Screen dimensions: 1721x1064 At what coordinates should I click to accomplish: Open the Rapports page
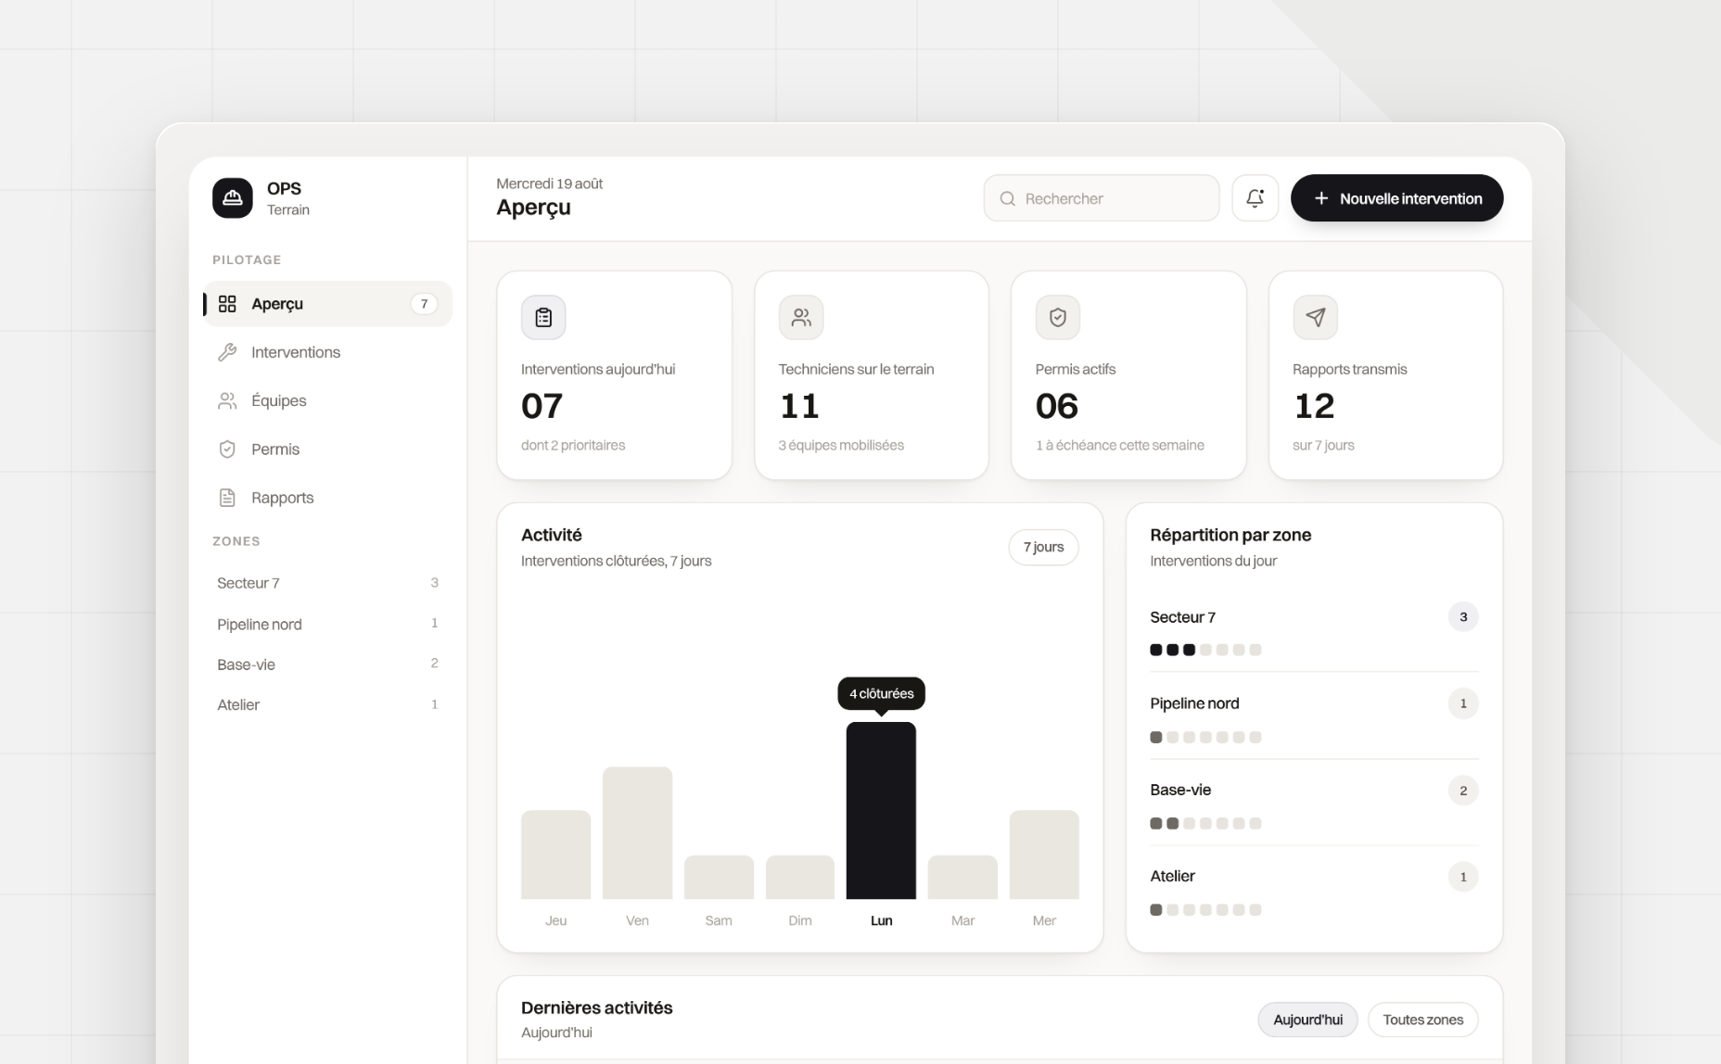pyautogui.click(x=327, y=498)
